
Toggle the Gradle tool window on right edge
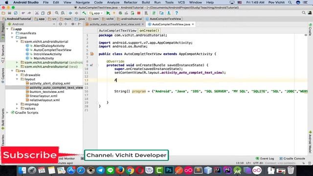tap(310, 29)
